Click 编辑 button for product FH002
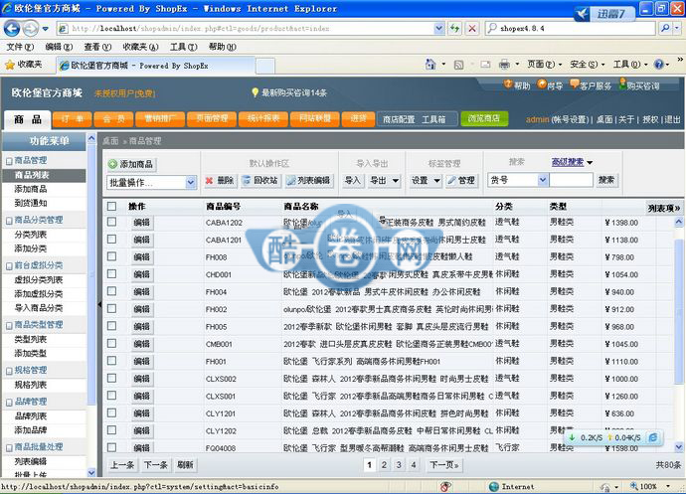Image resolution: width=686 pixels, height=494 pixels. (142, 309)
